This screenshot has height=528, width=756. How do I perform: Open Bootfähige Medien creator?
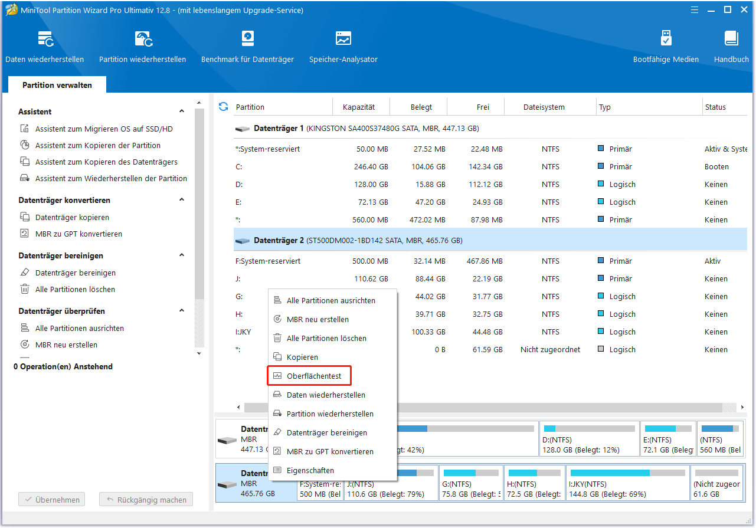pos(666,47)
